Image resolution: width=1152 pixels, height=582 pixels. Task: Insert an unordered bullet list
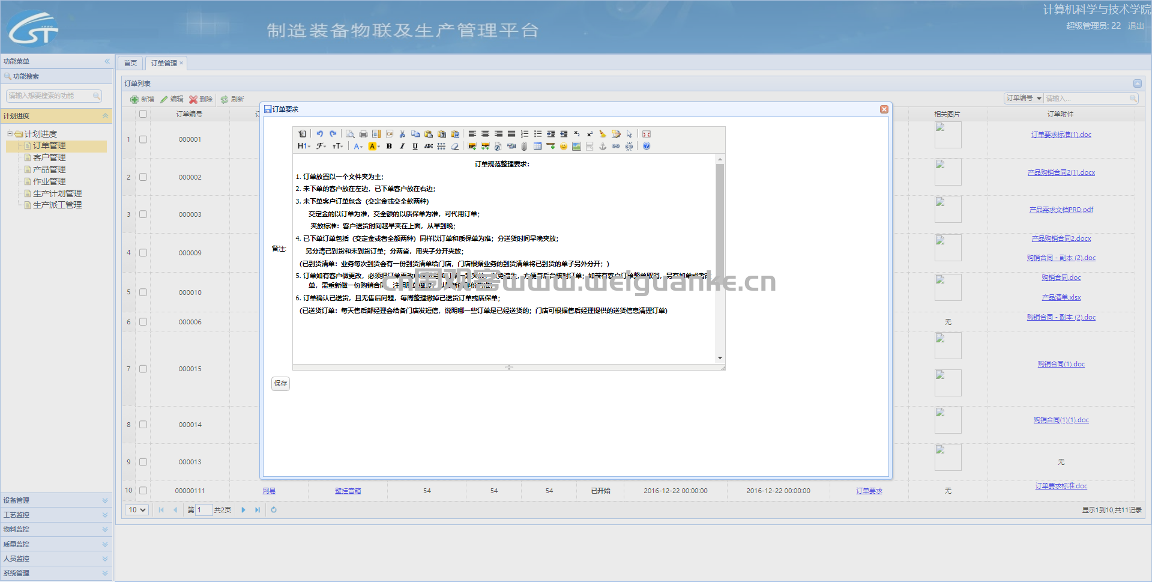(538, 134)
